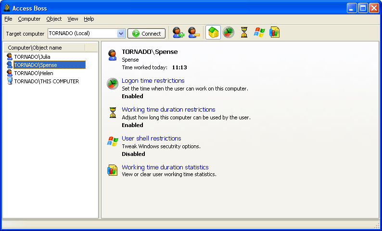This screenshot has height=231, width=382.
Task: Click the Windows flag shell restrictions toolbar icon
Action: tap(259, 32)
